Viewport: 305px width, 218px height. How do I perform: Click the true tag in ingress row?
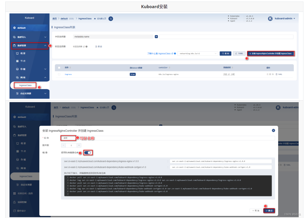click(x=133, y=74)
